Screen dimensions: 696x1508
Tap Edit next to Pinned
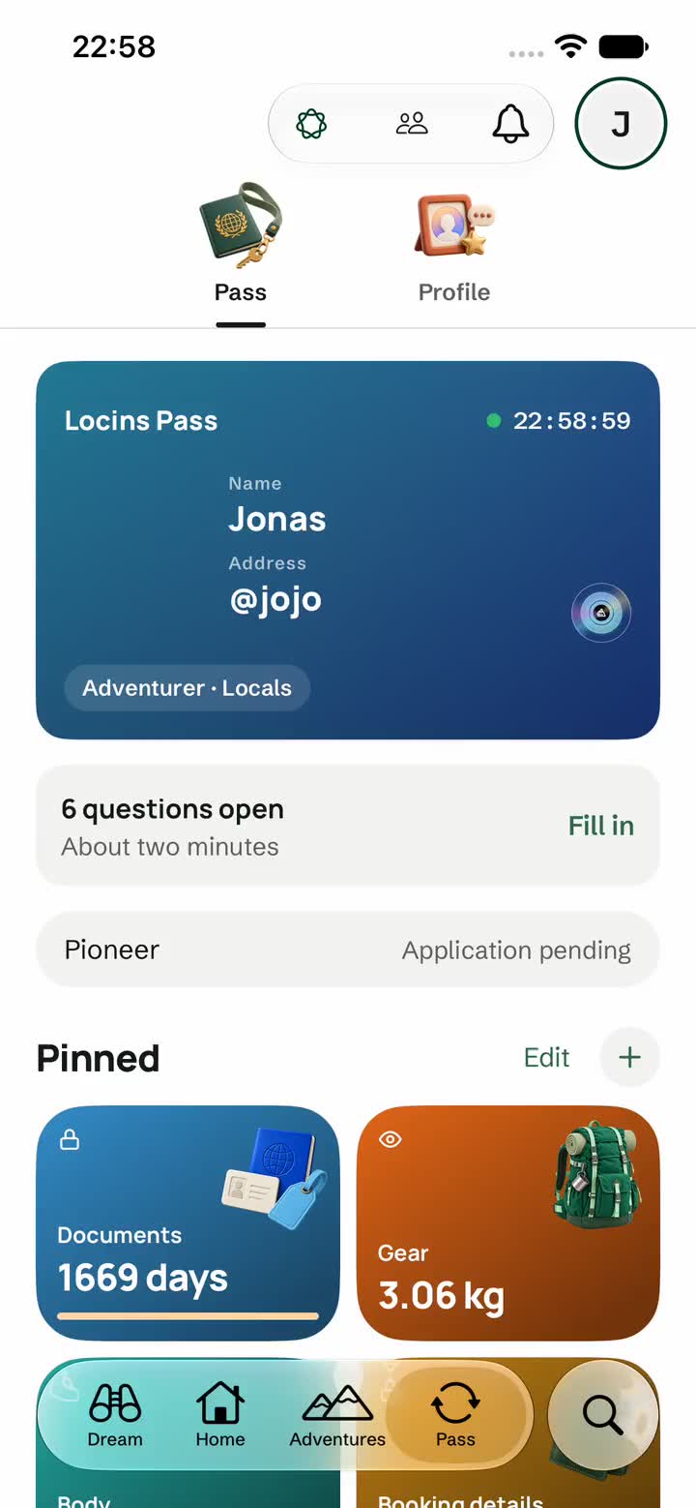point(547,1057)
